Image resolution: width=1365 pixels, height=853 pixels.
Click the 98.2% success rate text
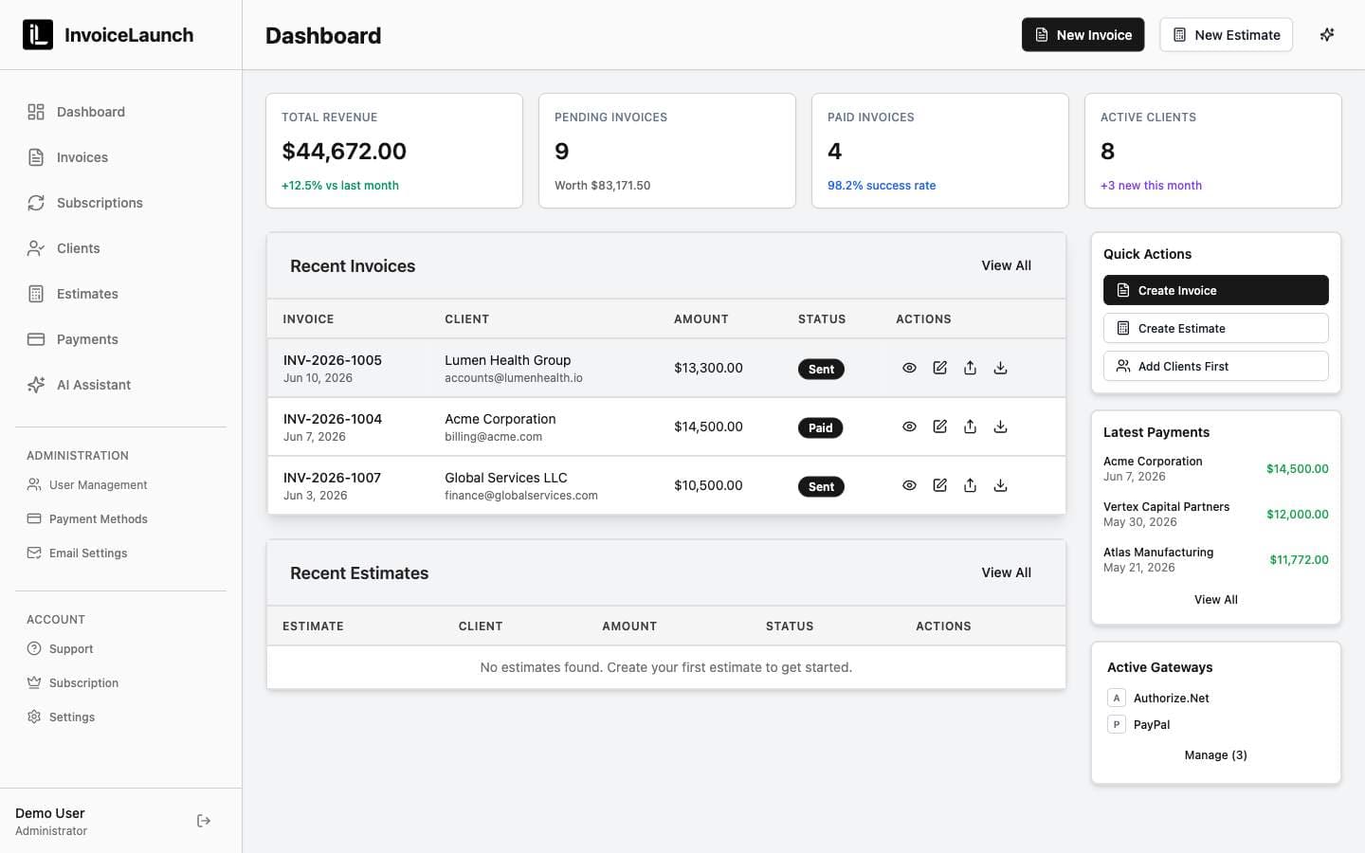pos(882,185)
